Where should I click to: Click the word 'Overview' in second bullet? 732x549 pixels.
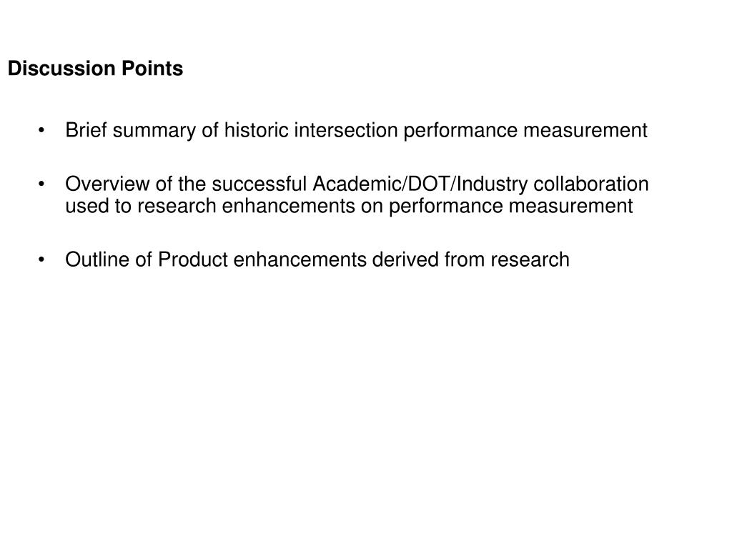click(107, 184)
